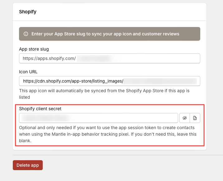The height and width of the screenshot is (181, 223).
Task: Click the 'Optional and only needed' help text
Action: 108,134
